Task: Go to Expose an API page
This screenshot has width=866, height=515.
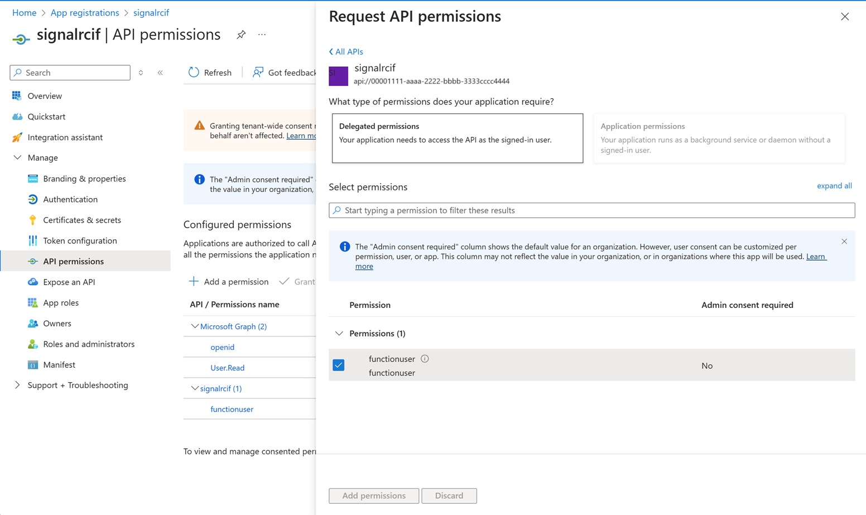Action: click(69, 282)
